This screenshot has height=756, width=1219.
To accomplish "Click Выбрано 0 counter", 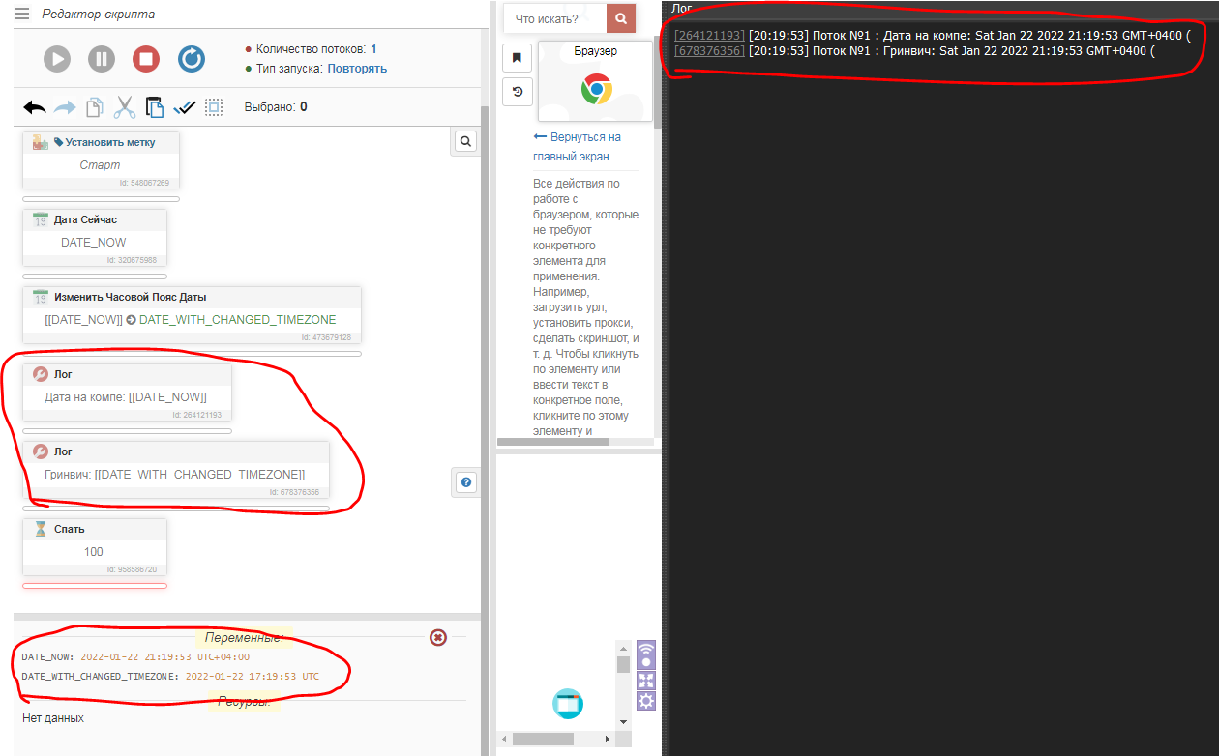I will [276, 107].
